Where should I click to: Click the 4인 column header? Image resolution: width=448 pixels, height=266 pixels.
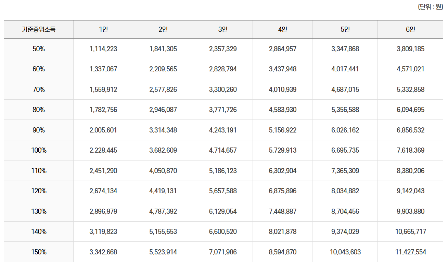tap(283, 29)
